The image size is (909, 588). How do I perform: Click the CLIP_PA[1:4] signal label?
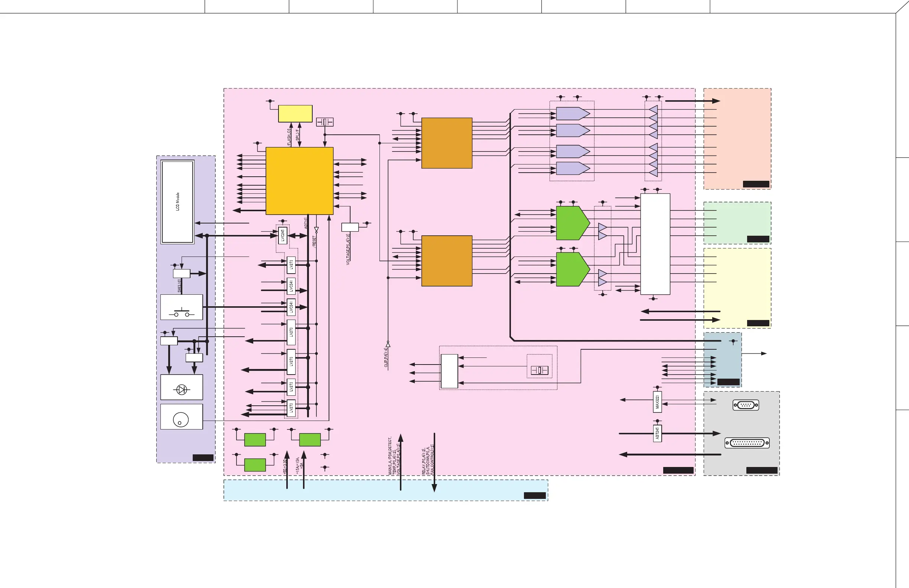tap(386, 357)
